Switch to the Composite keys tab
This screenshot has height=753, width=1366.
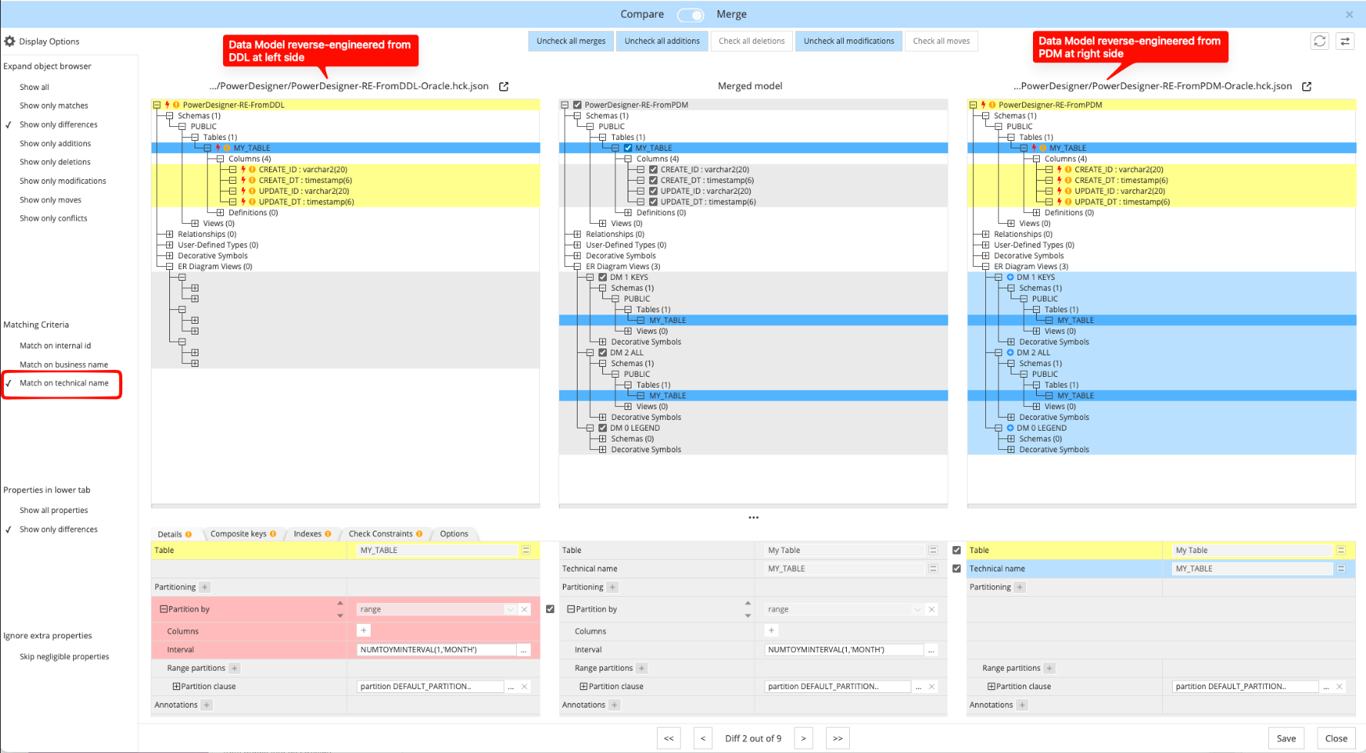pos(238,533)
